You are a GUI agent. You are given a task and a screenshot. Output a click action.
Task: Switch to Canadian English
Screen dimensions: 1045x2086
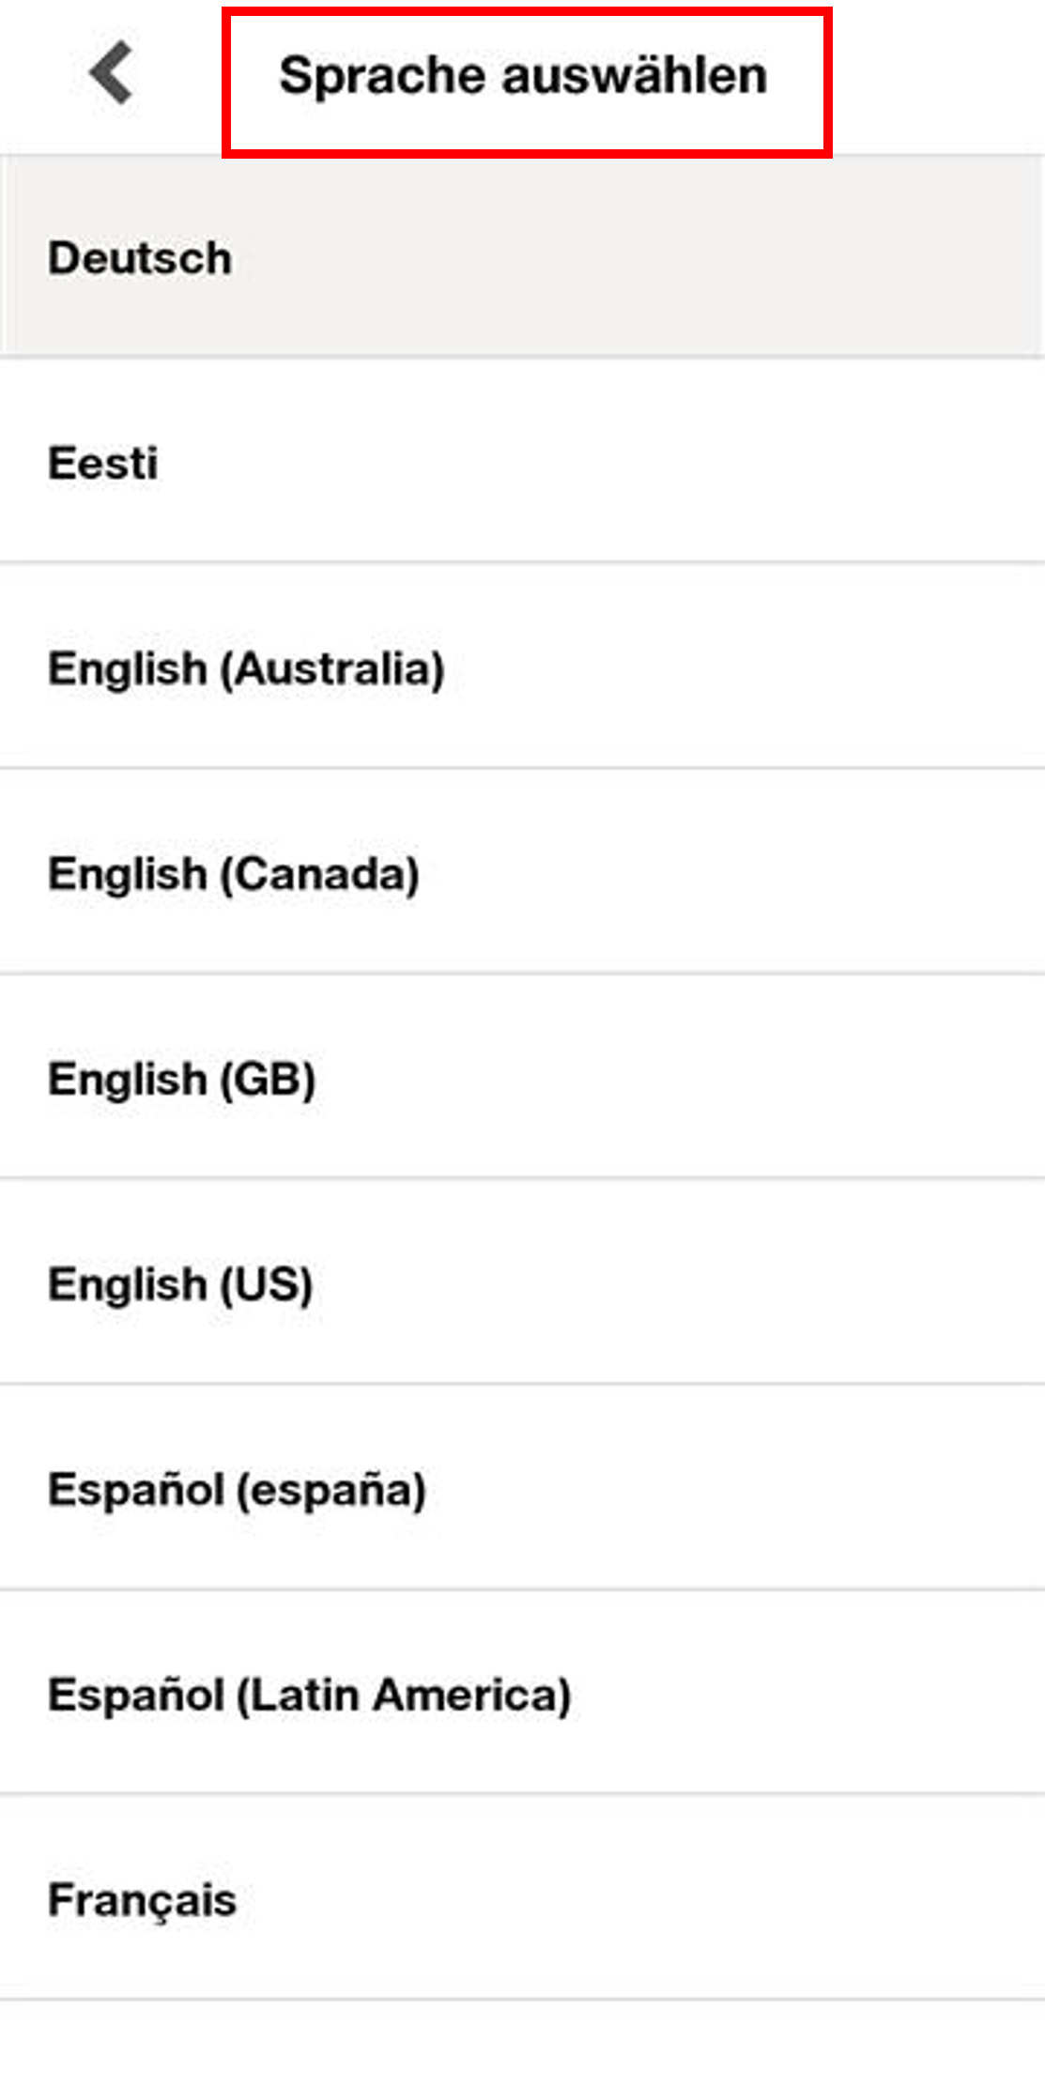522,873
